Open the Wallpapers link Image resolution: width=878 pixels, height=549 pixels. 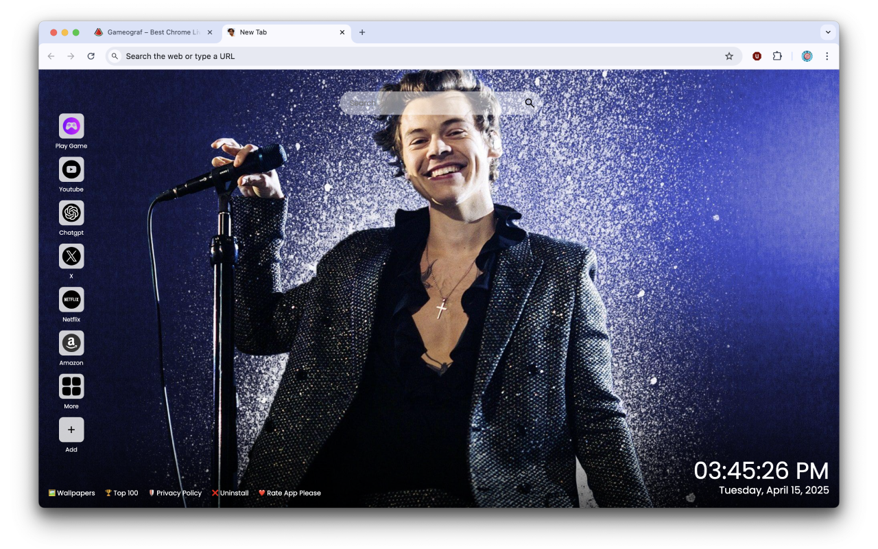click(71, 493)
